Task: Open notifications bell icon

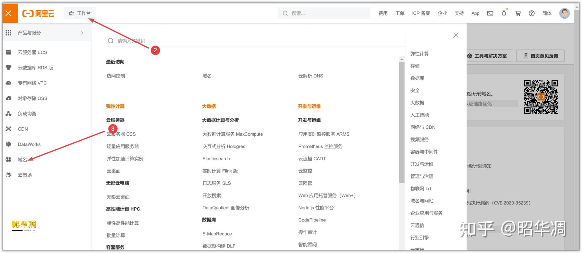Action: pyautogui.click(x=504, y=13)
